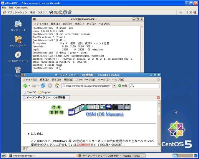The width and height of the screenshot is (199, 159).
Task: Open terminal 端末(T) menu
Action: [x=79, y=24]
